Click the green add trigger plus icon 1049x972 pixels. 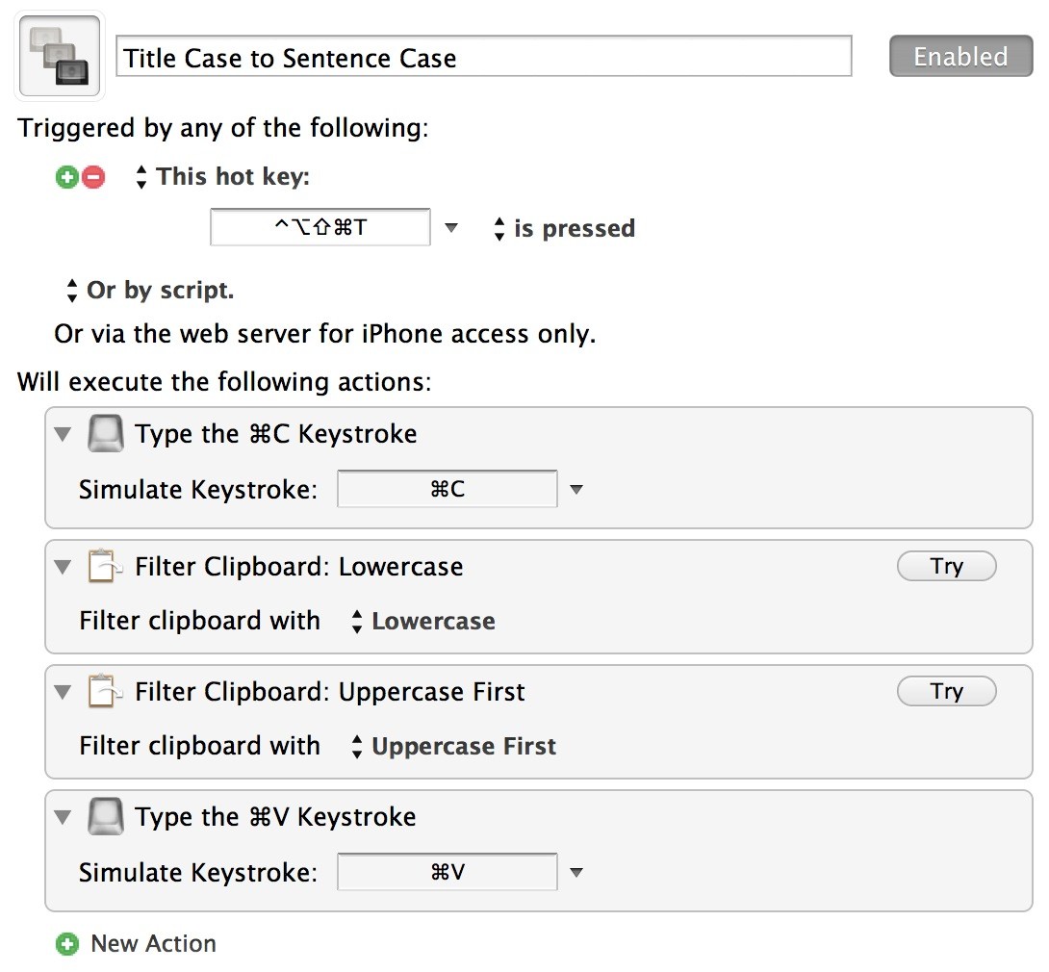(67, 177)
